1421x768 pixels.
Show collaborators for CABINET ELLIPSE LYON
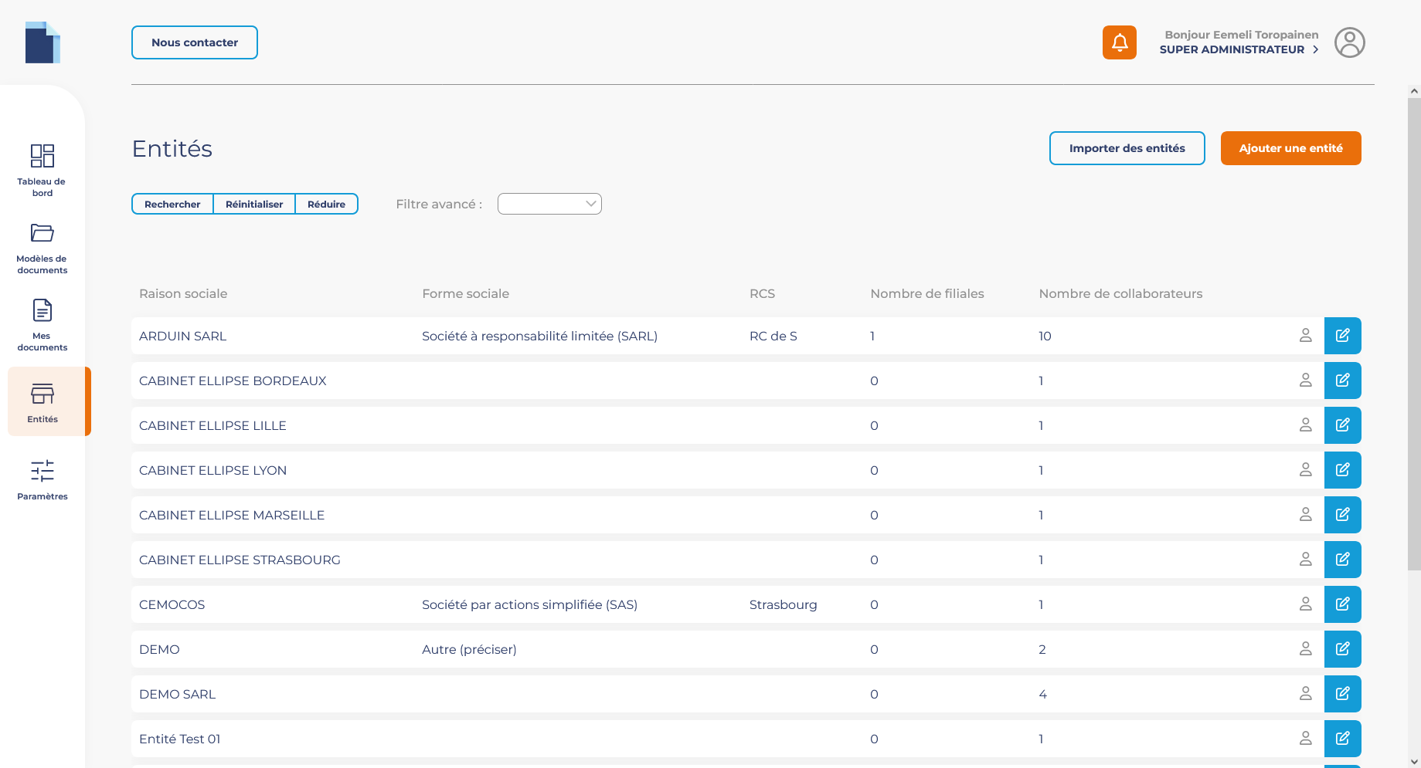(x=1305, y=470)
